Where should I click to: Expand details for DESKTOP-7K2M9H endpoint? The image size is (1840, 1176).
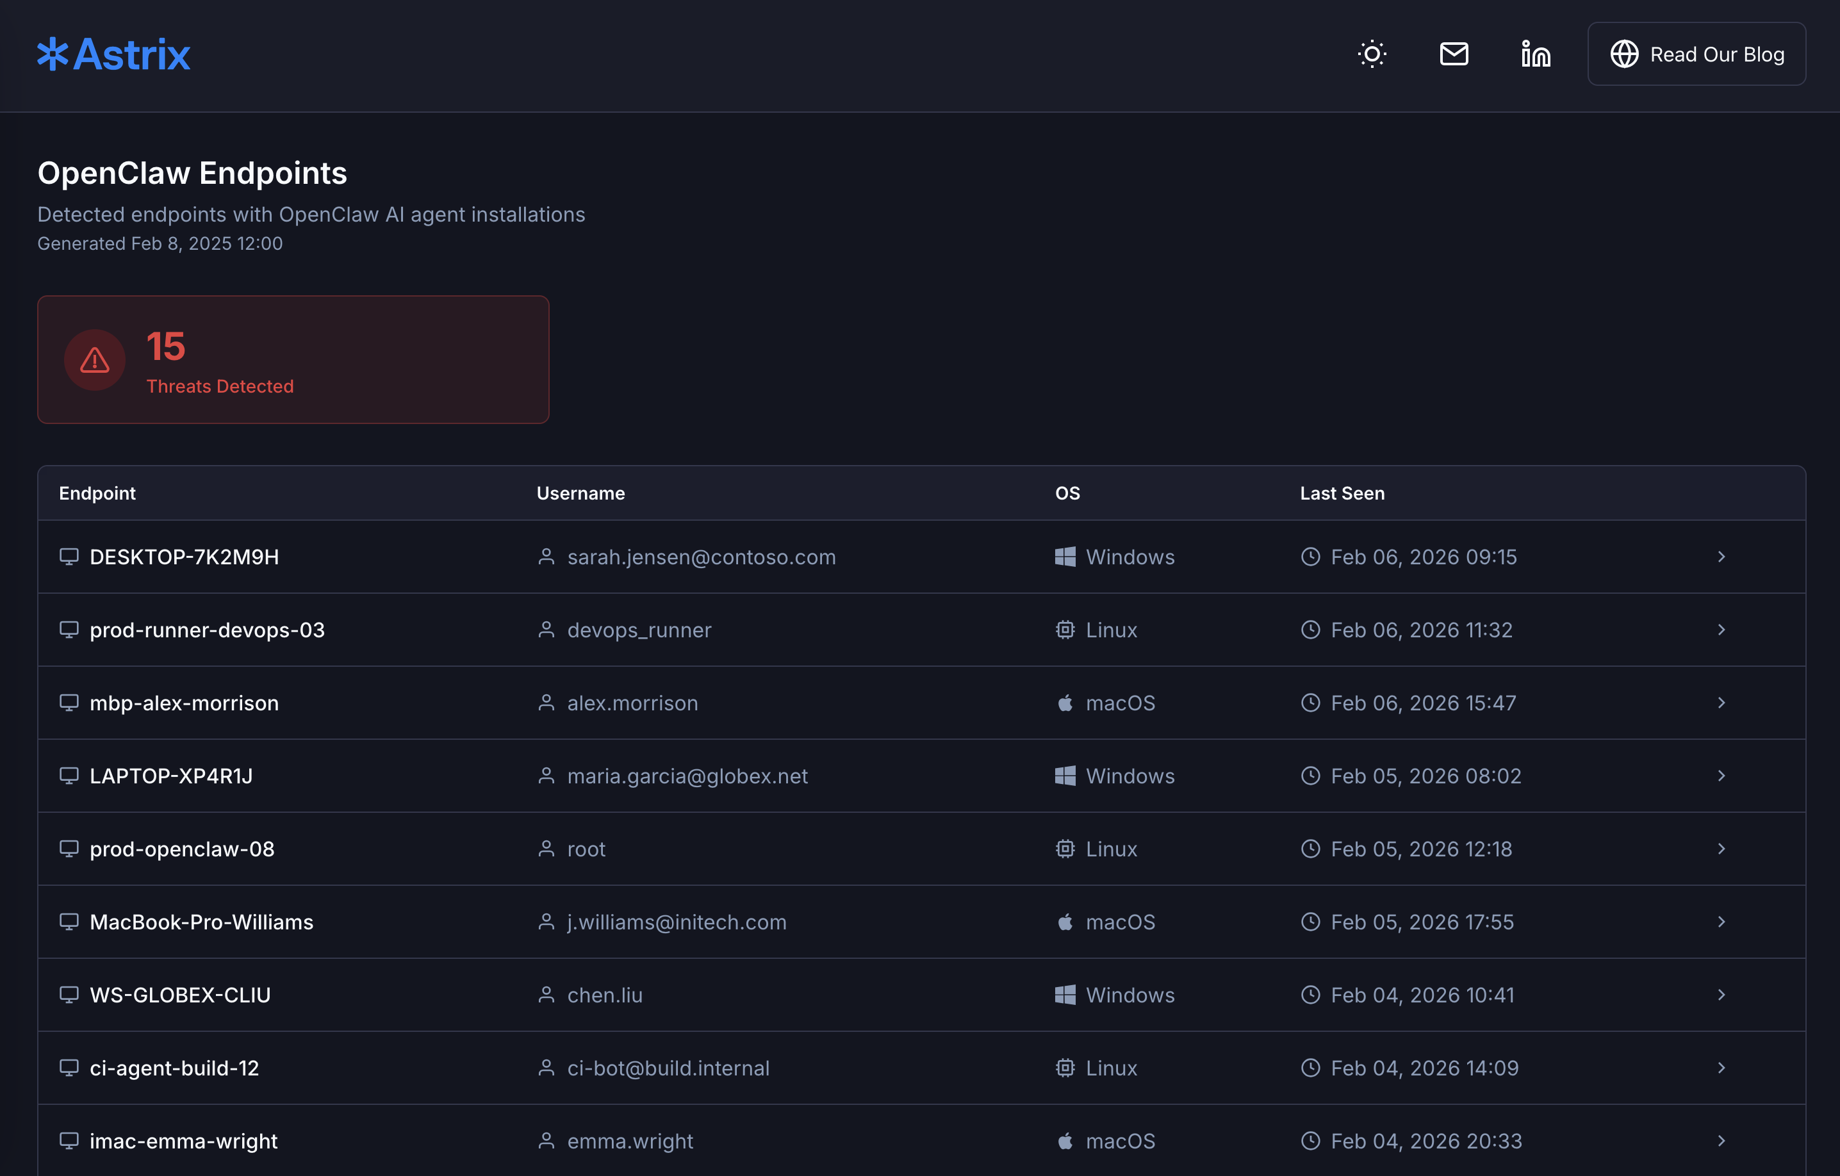(x=1721, y=556)
